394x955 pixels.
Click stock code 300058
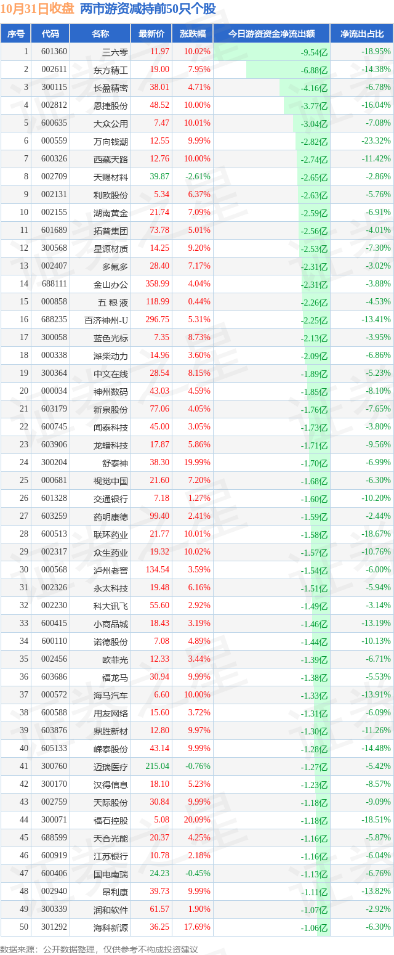click(x=54, y=338)
